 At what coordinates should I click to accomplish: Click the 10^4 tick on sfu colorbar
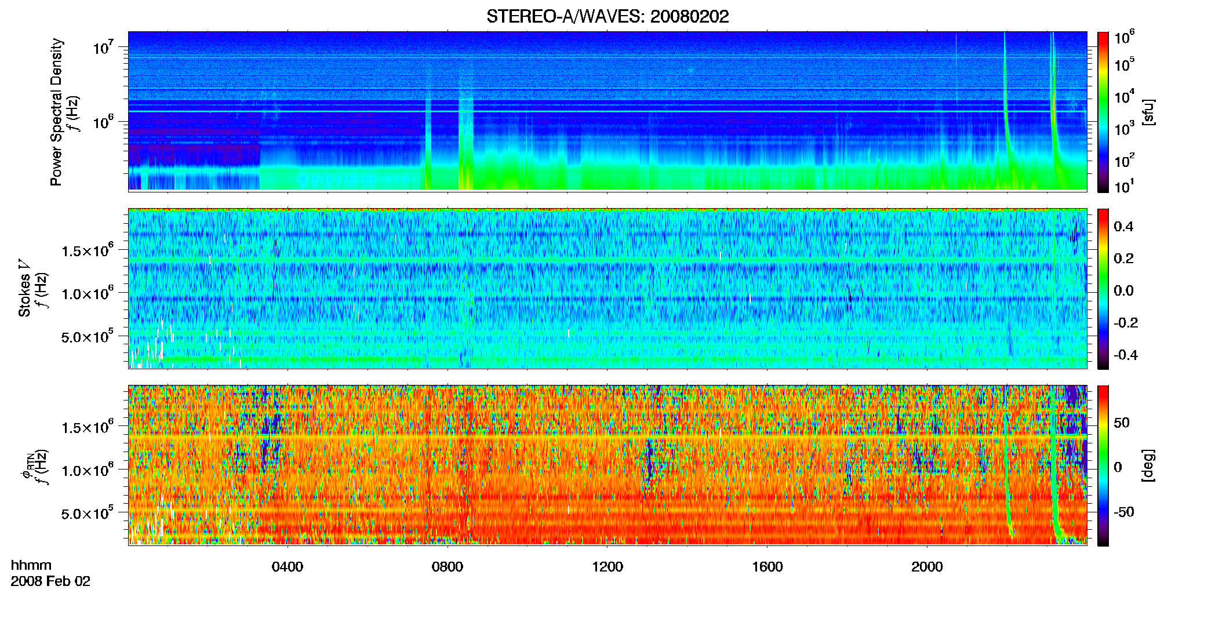(1125, 96)
